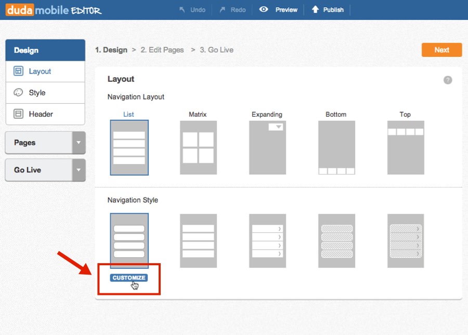Image resolution: width=468 pixels, height=335 pixels.
Task: Click the Preview text button
Action: coord(286,10)
